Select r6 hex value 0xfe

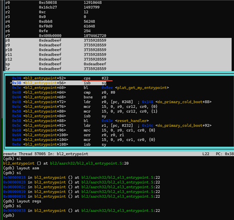coord(43,31)
